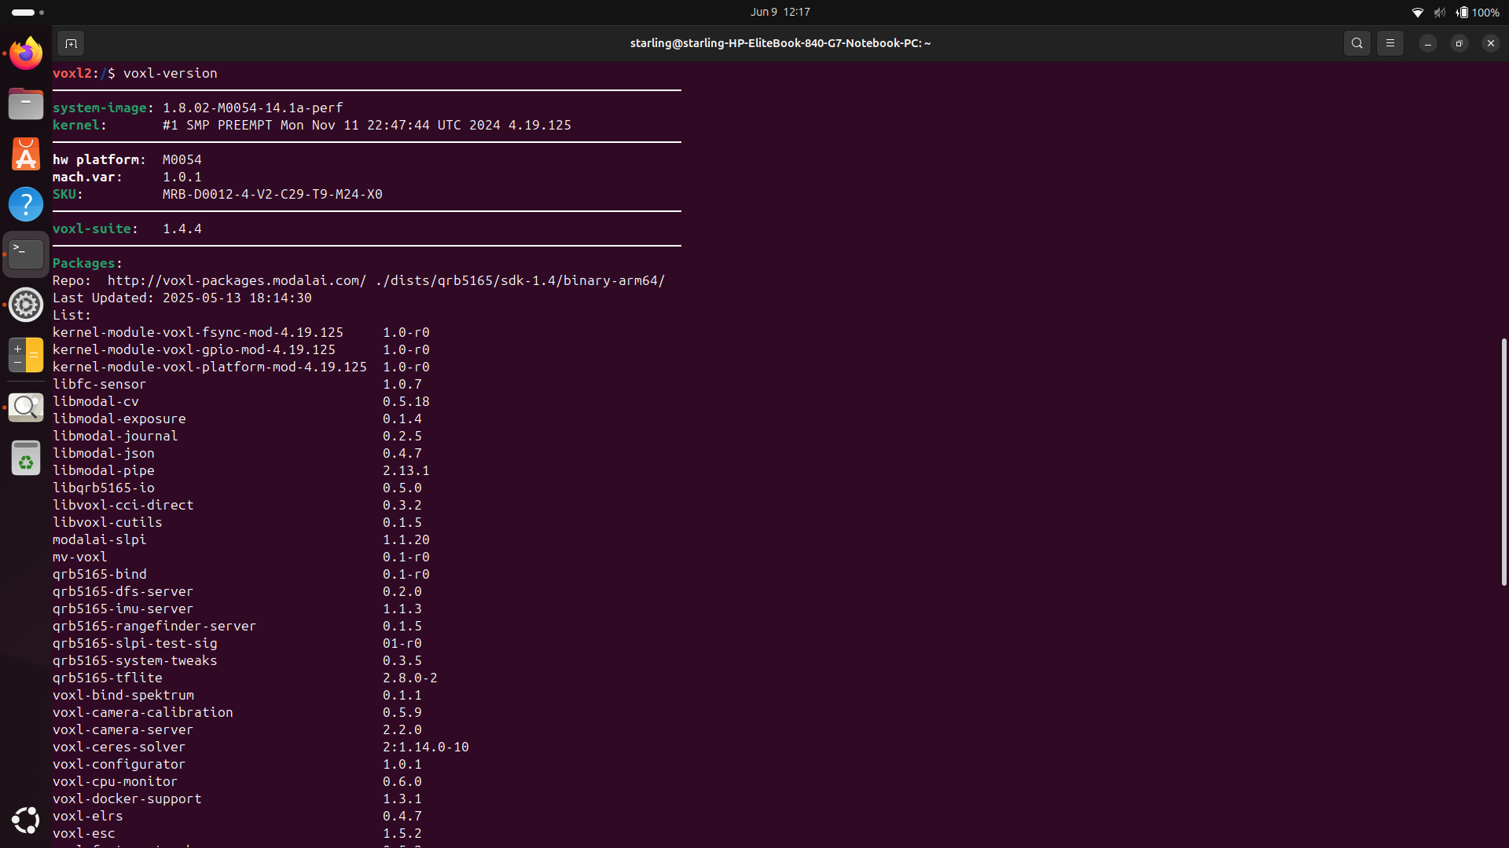
Task: Click the qrb5165-tflite package name
Action: [x=108, y=678]
